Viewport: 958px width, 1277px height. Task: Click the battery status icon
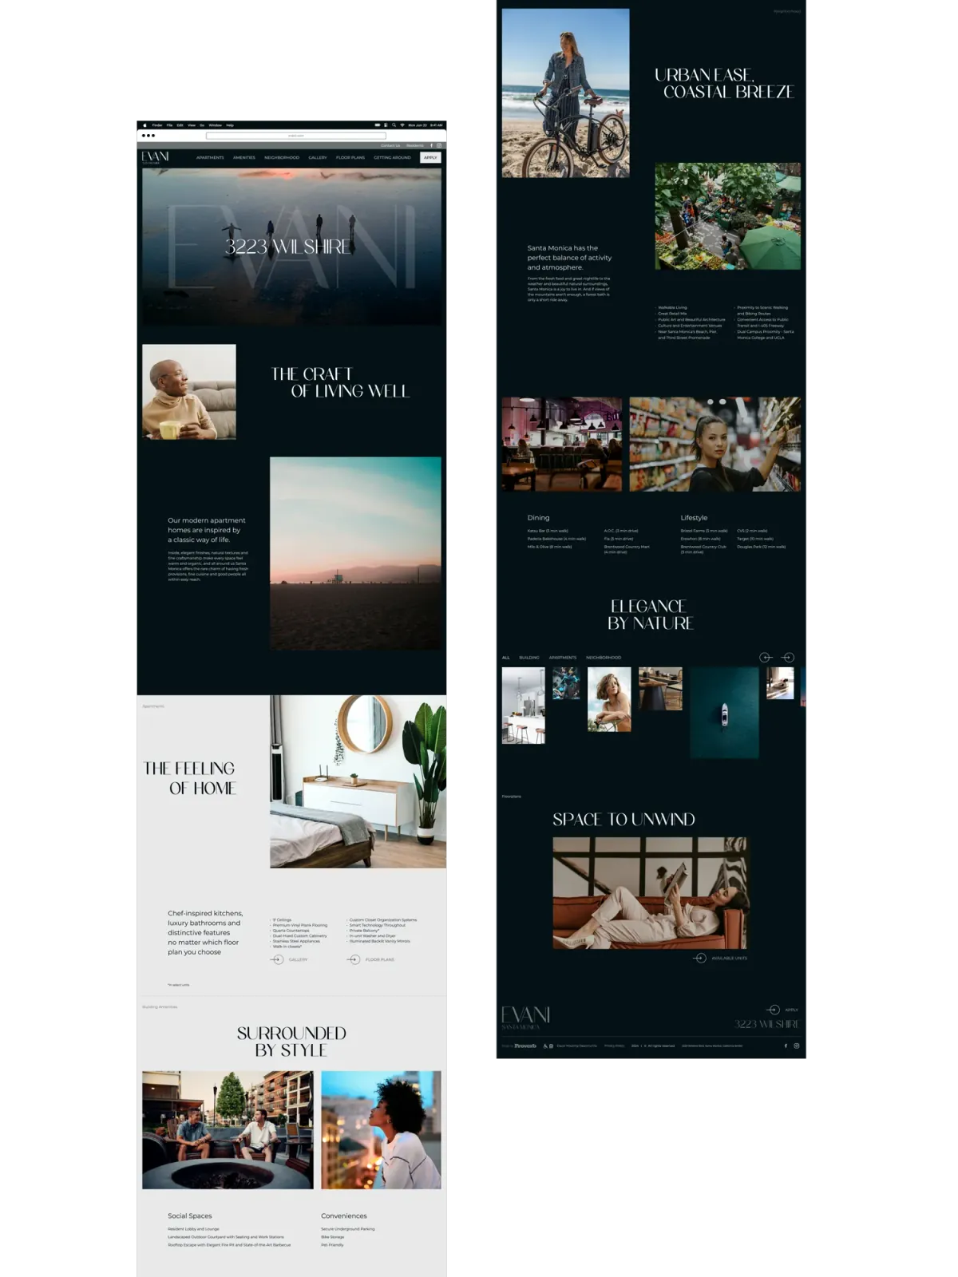(x=378, y=125)
